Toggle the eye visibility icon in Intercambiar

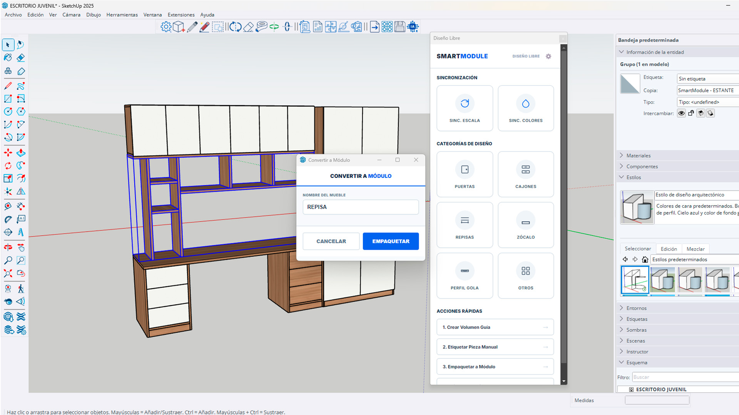pyautogui.click(x=681, y=113)
